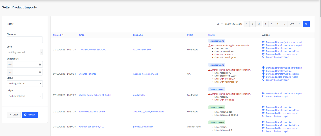Select current page 2 in pagination
The height and width of the screenshot is (136, 321).
(x=259, y=24)
